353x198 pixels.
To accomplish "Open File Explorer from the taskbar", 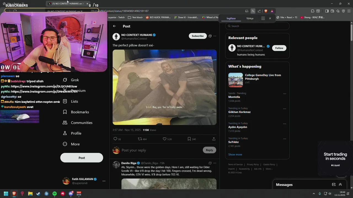I will [x=30, y=194].
